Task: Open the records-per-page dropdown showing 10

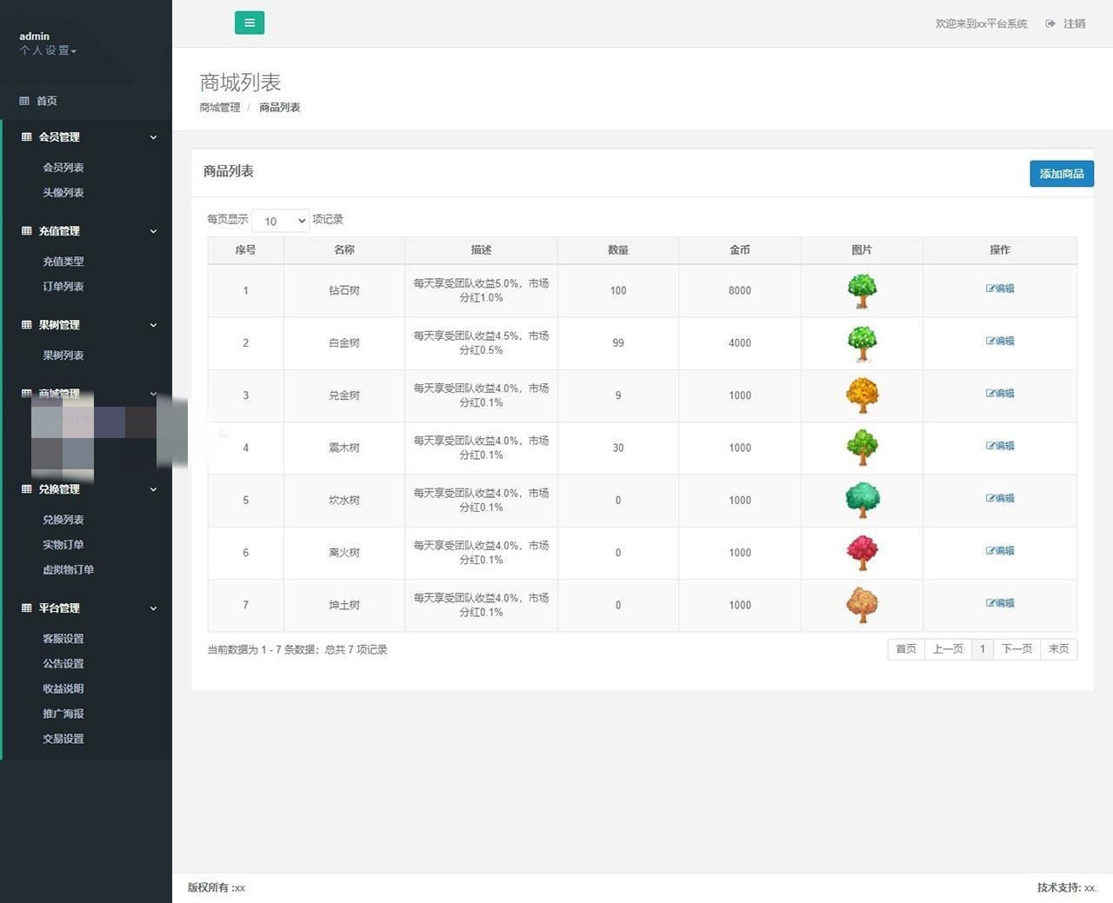Action: [x=280, y=221]
